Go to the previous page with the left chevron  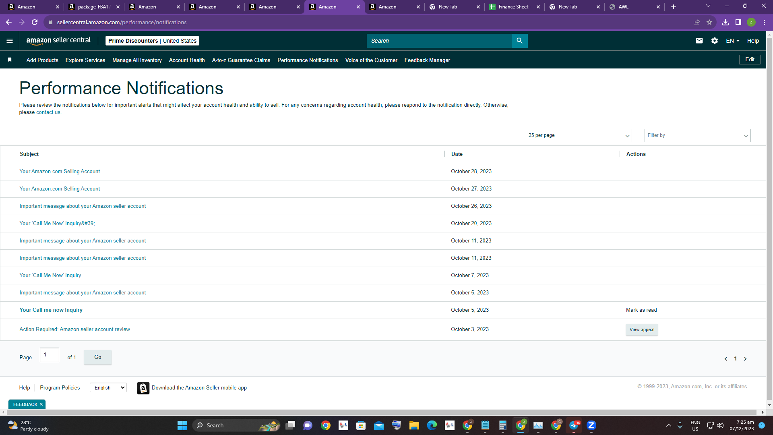coord(726,359)
